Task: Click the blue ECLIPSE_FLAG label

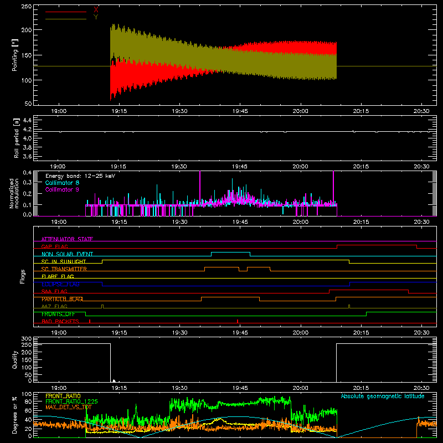Action: click(x=60, y=284)
